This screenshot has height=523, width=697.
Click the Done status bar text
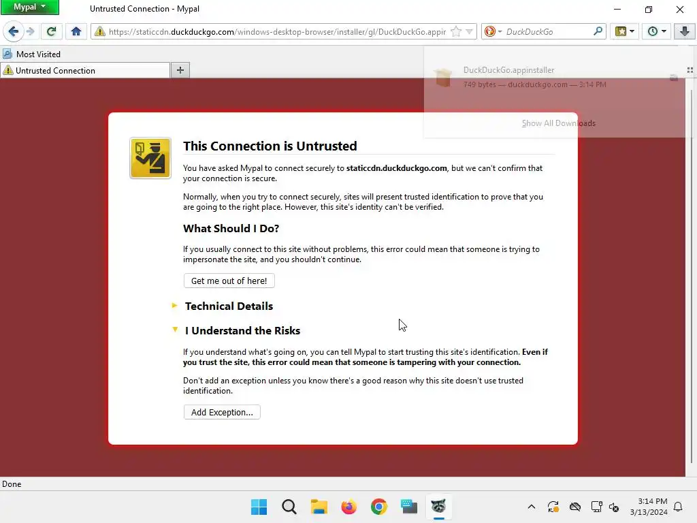[12, 484]
